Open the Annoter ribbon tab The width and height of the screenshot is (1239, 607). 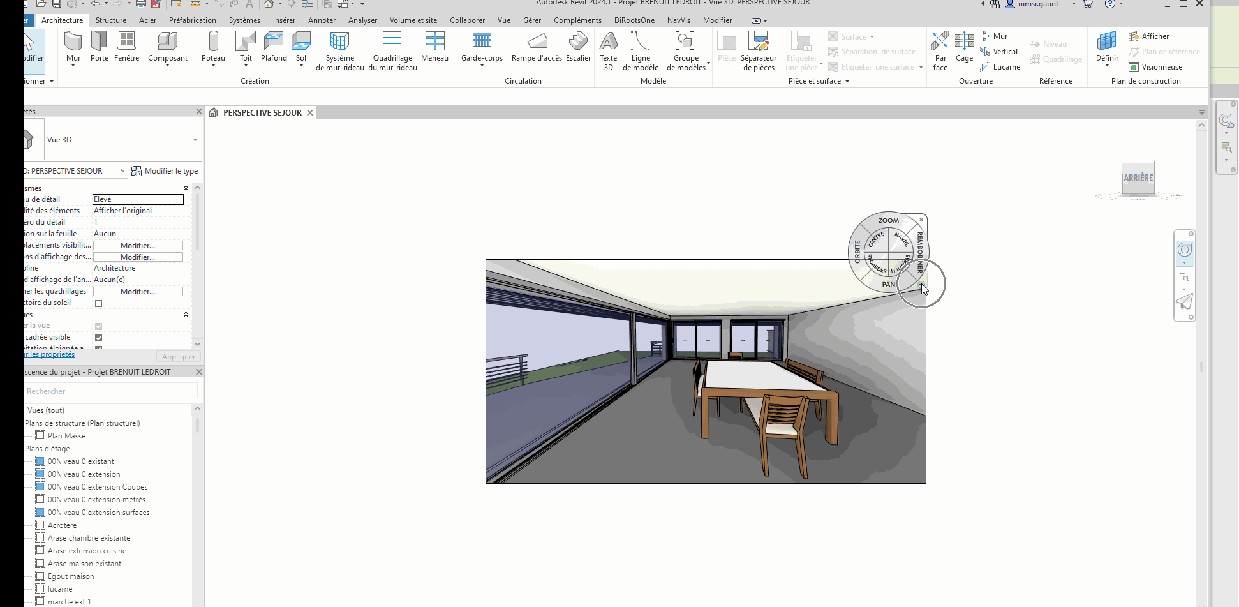[x=322, y=20]
